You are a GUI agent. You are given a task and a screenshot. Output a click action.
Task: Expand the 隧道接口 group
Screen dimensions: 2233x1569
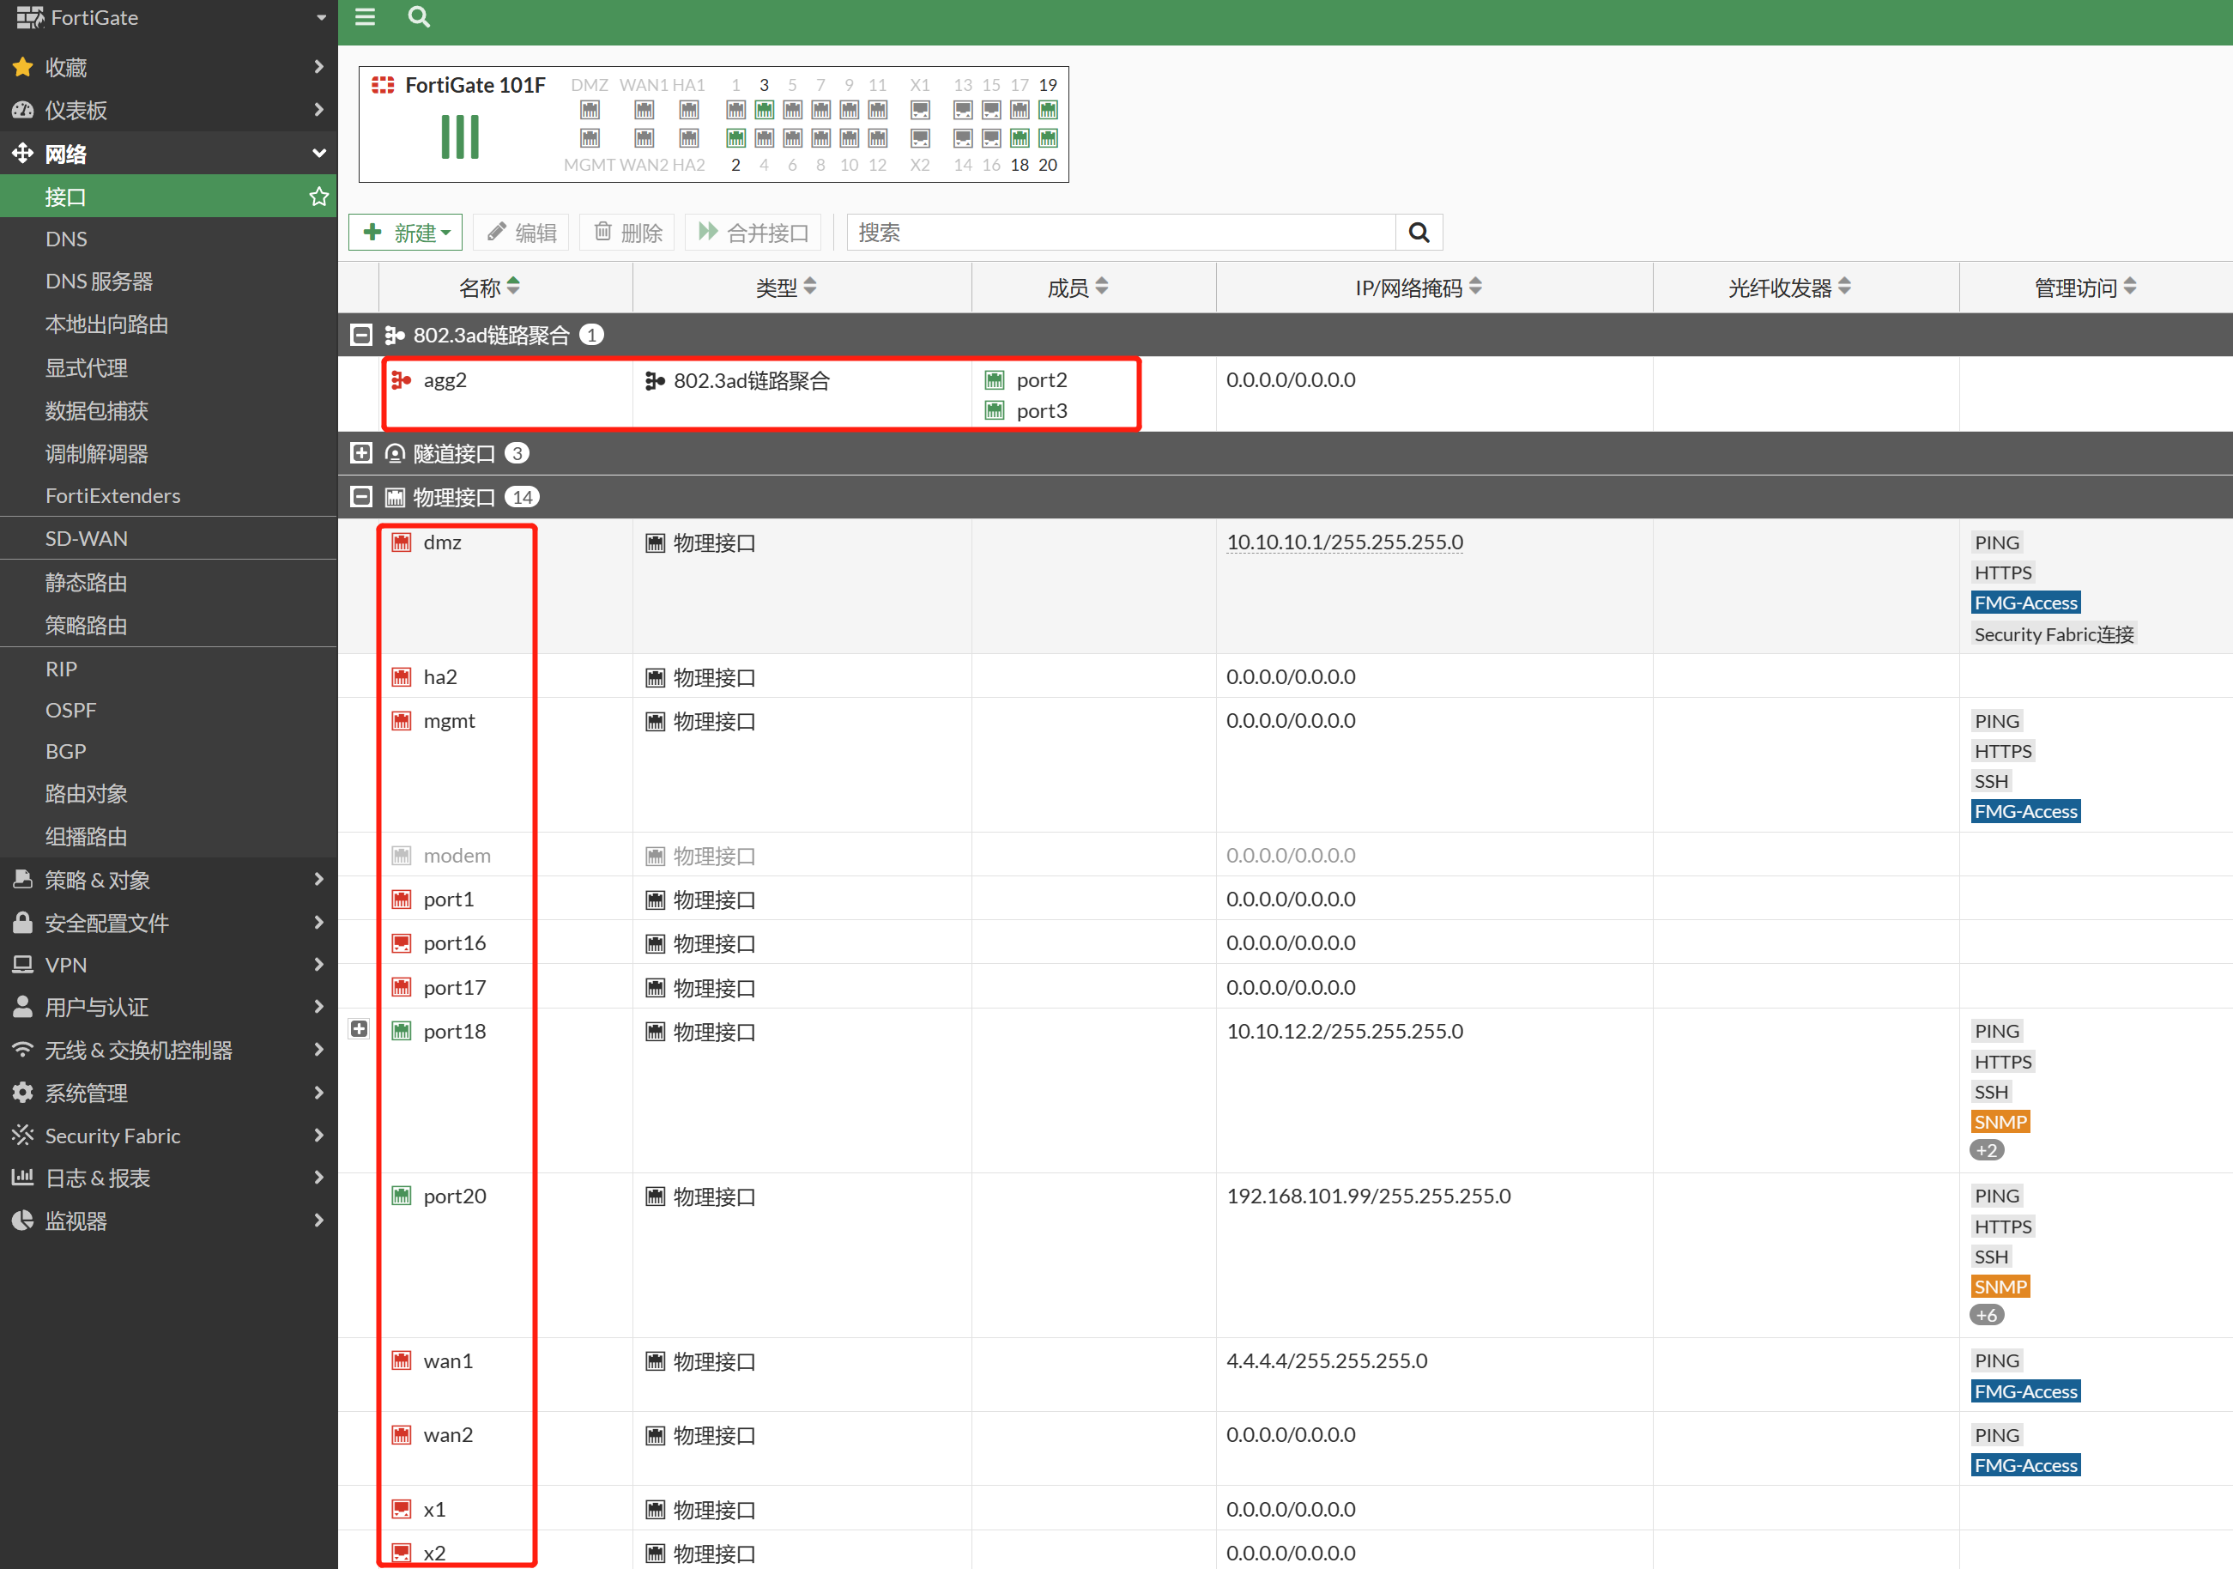(x=360, y=453)
